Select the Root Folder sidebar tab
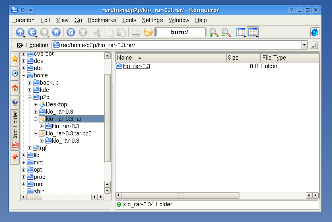Screen dimensions: 332x222 [x=15, y=130]
